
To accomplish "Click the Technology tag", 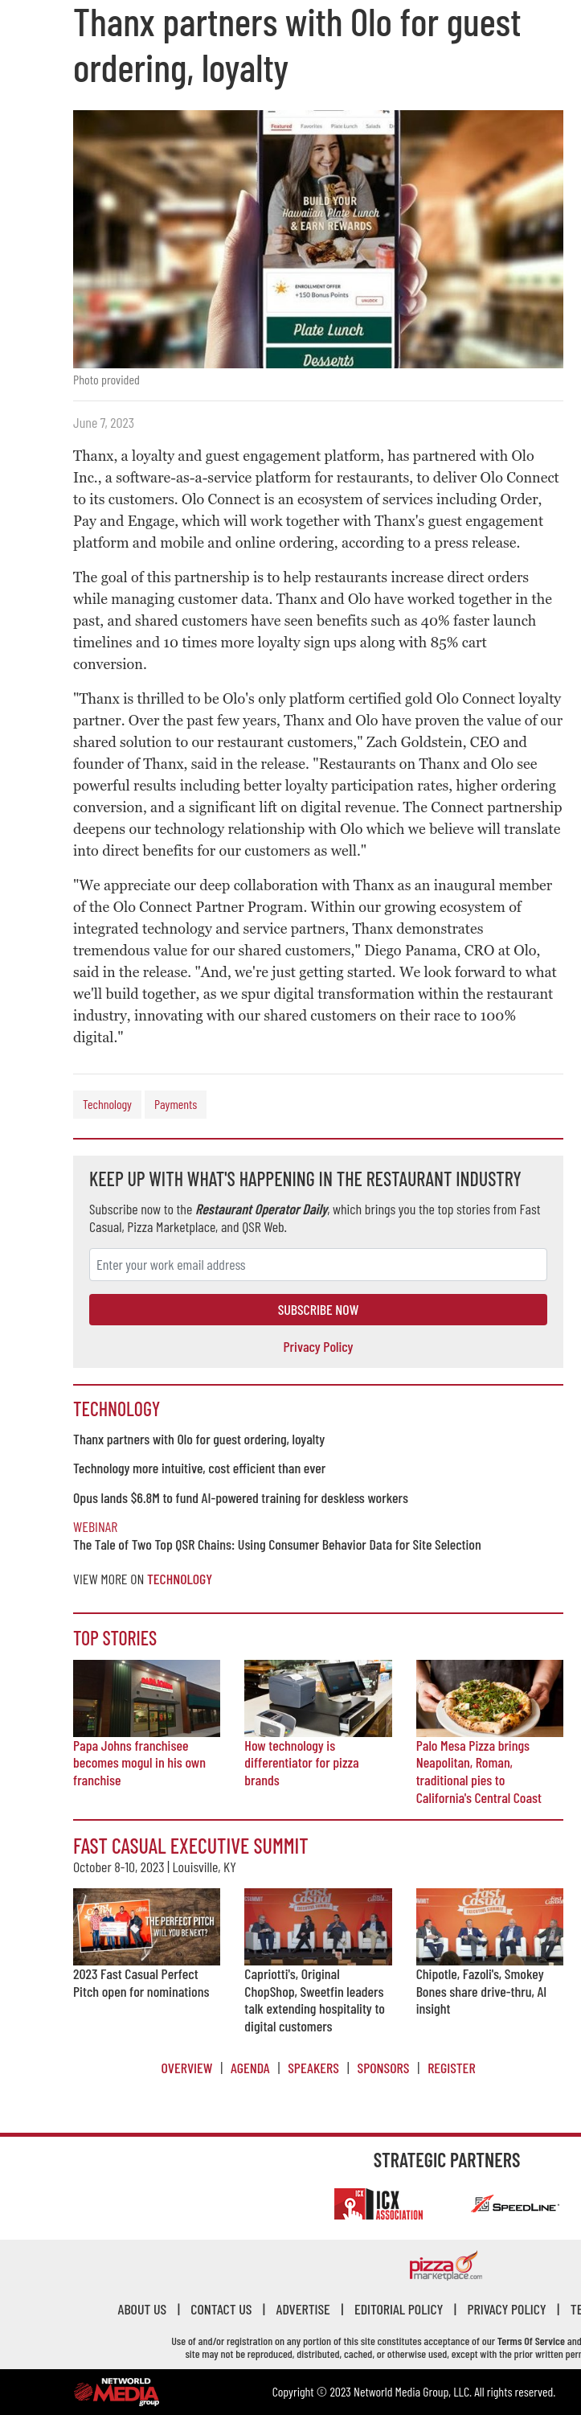I will [107, 1104].
